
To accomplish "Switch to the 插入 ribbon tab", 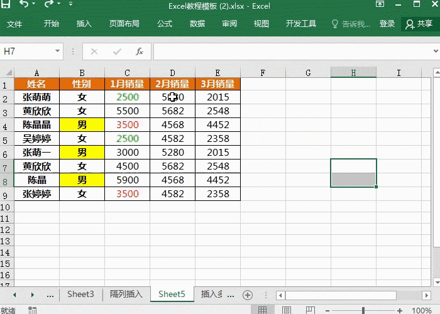I will coord(84,24).
